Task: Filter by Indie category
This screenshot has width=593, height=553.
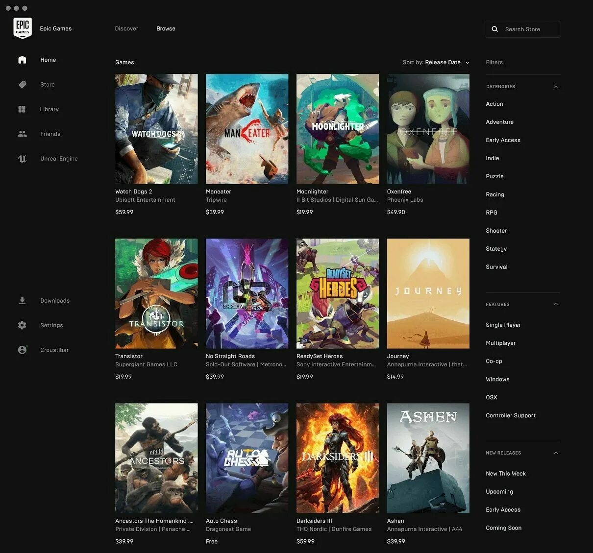Action: (x=493, y=158)
